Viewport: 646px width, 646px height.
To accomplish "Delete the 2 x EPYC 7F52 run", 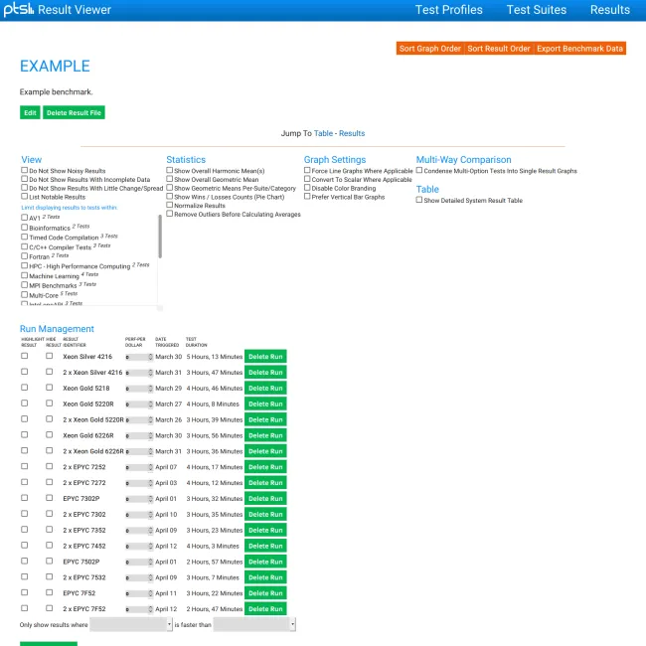I will [265, 609].
